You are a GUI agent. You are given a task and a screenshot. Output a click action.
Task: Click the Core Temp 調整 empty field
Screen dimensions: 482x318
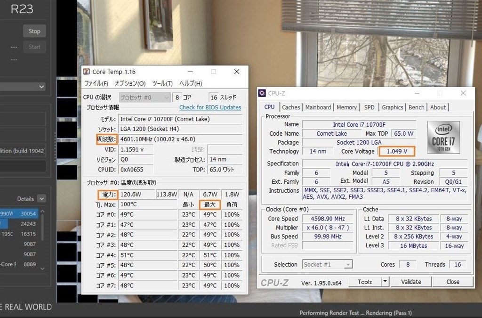[x=225, y=149]
